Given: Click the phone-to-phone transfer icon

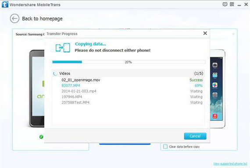Looking at the screenshot, I should (x=63, y=48).
